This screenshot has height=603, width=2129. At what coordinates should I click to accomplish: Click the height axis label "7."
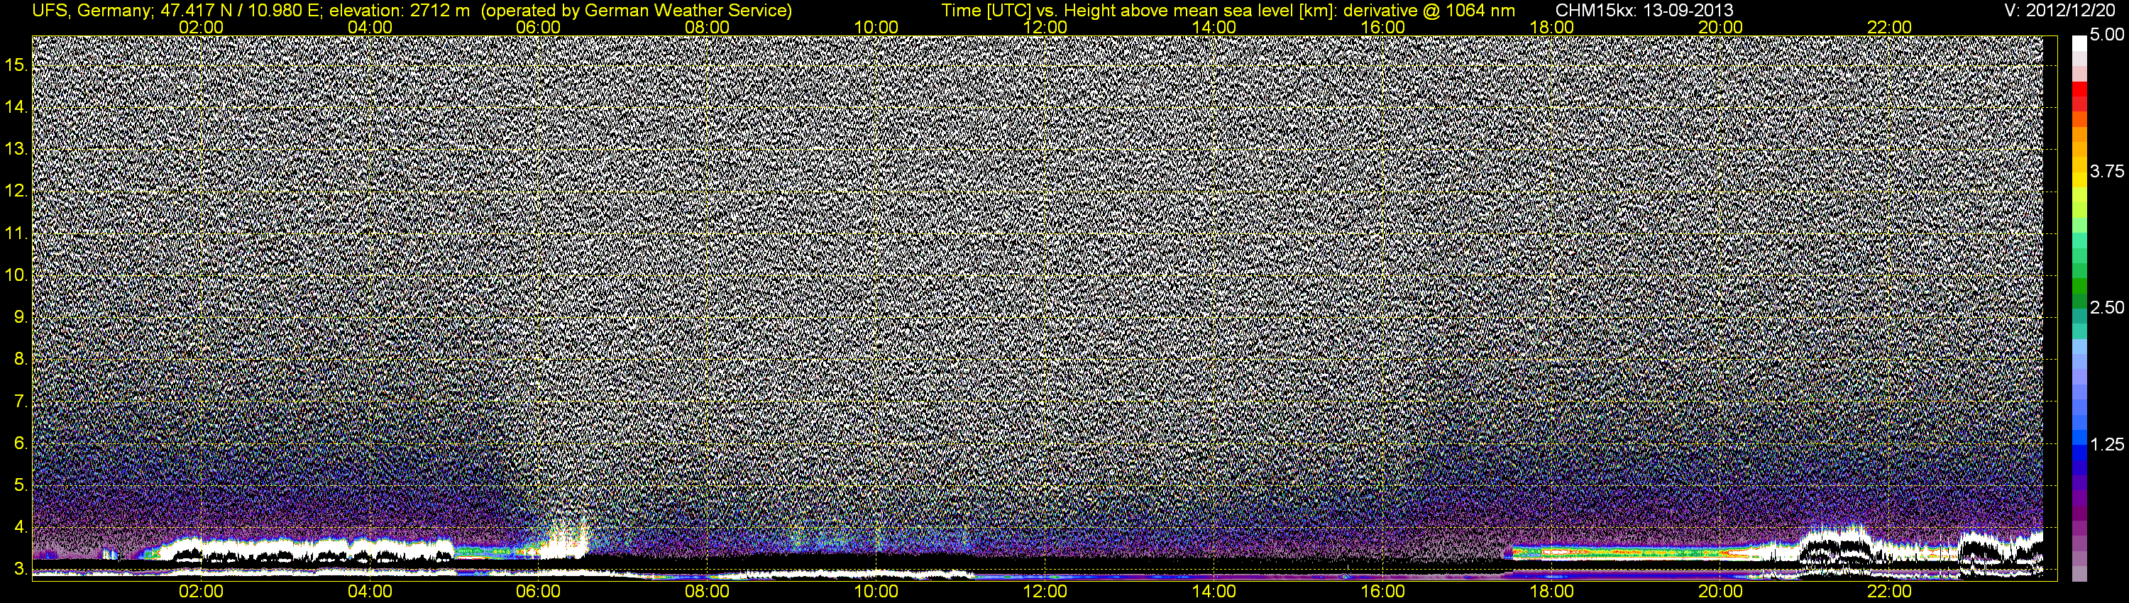[21, 402]
